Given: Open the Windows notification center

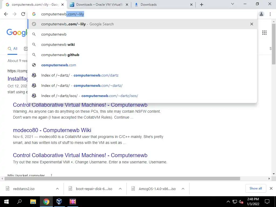Looking at the screenshot, I should click(x=267, y=202).
